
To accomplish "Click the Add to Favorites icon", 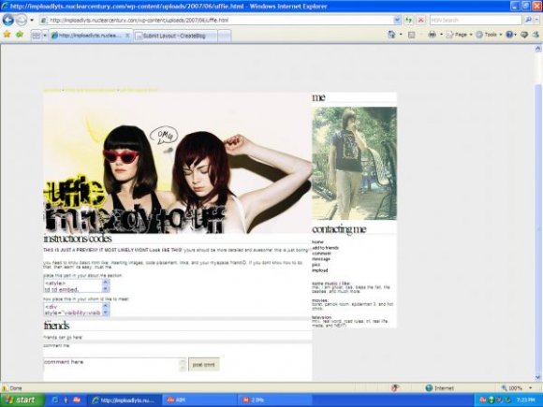I will tap(20, 35).
